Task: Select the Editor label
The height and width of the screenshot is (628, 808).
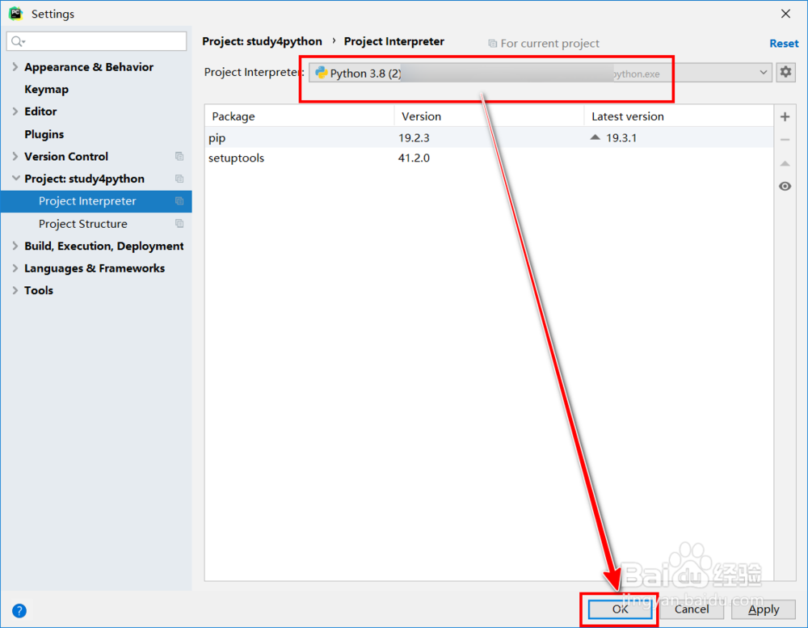Action: (x=40, y=112)
